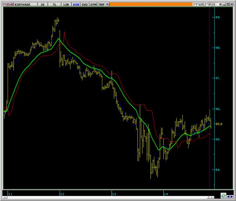Click the blue left arrow navigation icon
The image size is (236, 201).
pos(228,196)
